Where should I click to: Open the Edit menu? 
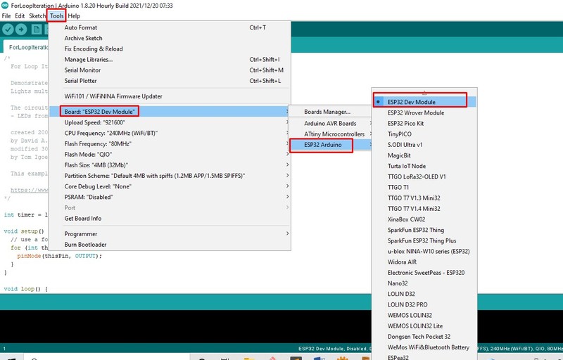pos(20,15)
